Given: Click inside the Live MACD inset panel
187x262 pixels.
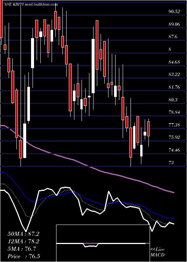Looking at the screenshot, I should point(103,243).
